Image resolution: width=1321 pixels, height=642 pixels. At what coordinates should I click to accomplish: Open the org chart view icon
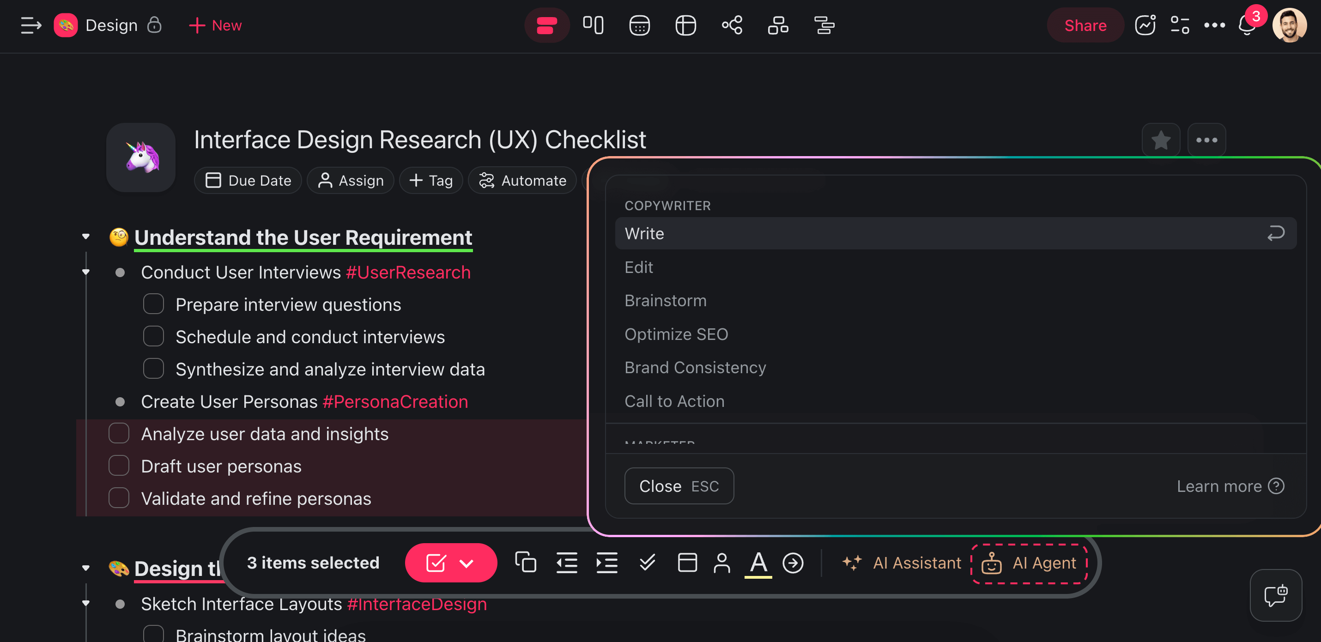click(778, 25)
